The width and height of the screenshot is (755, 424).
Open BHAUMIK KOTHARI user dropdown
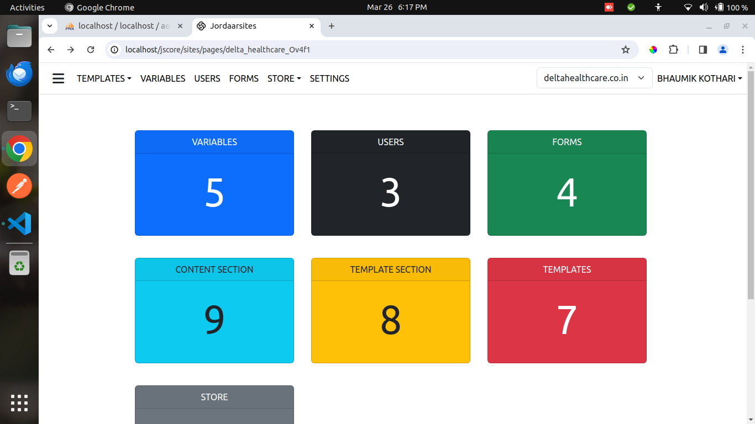coord(699,78)
